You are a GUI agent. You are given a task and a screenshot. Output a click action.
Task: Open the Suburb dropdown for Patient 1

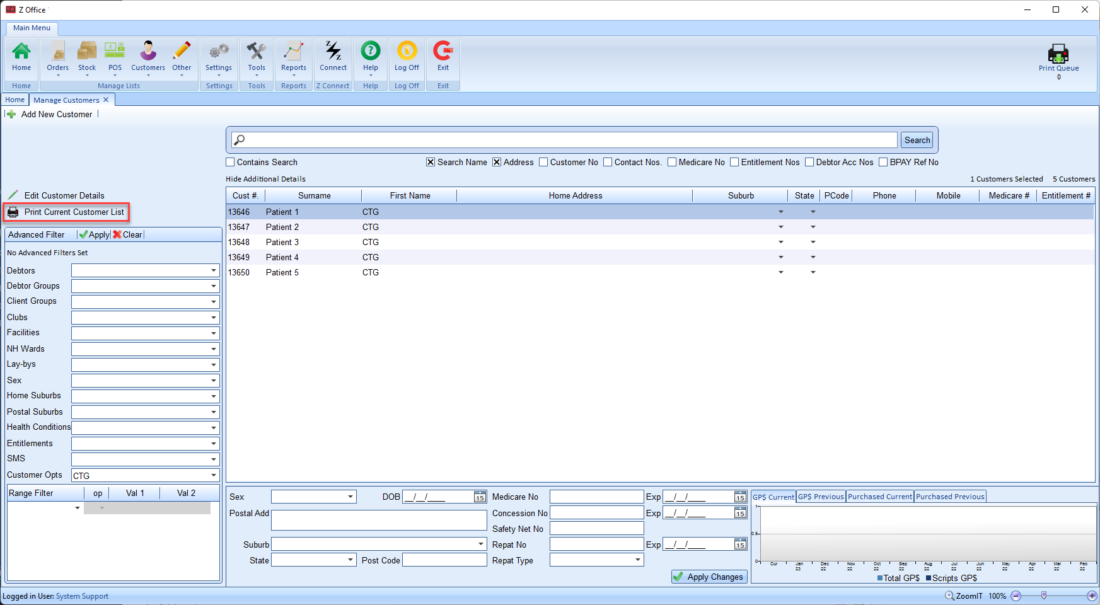781,212
